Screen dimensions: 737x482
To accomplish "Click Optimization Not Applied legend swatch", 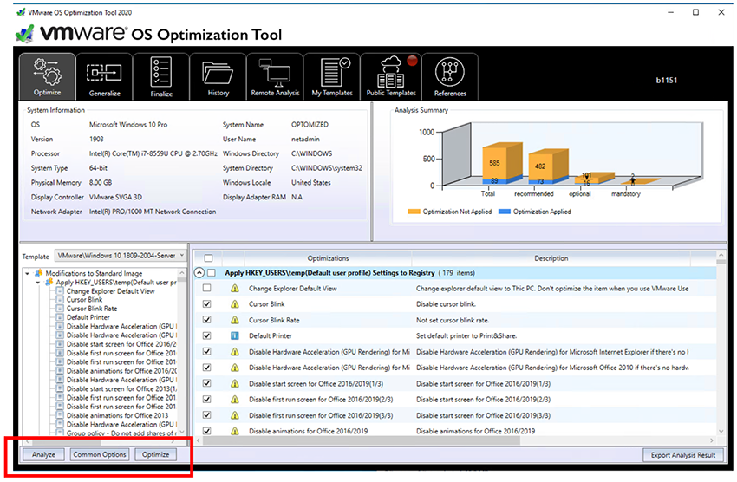I will click(x=414, y=212).
